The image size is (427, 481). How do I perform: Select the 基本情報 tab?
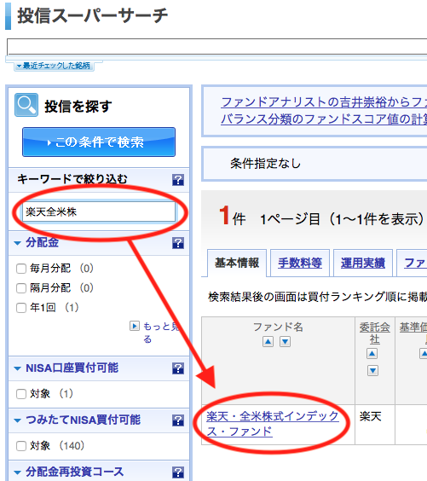(x=237, y=263)
